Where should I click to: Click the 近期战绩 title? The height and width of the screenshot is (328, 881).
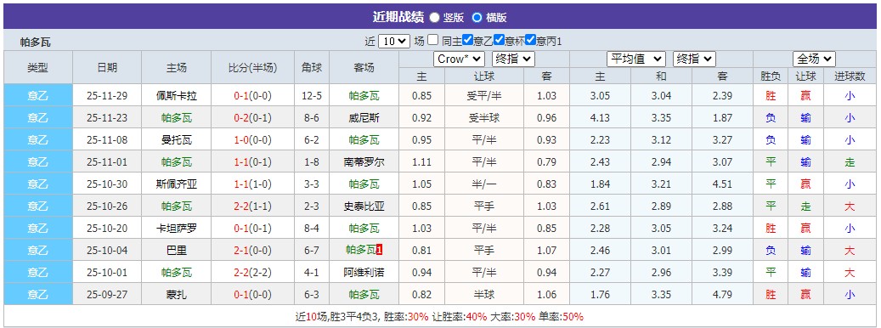coord(398,17)
